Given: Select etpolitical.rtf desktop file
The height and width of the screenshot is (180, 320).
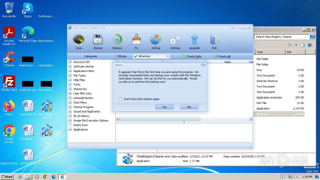Looking at the screenshot, I should [x=28, y=157].
